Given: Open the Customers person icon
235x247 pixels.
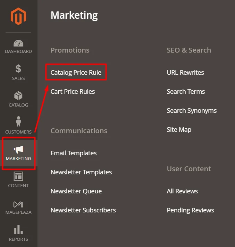Looking at the screenshot, I should 18,122.
